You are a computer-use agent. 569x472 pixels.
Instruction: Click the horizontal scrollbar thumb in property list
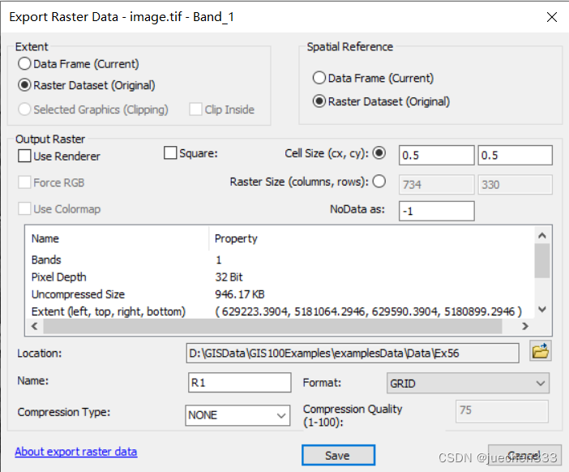point(272,326)
